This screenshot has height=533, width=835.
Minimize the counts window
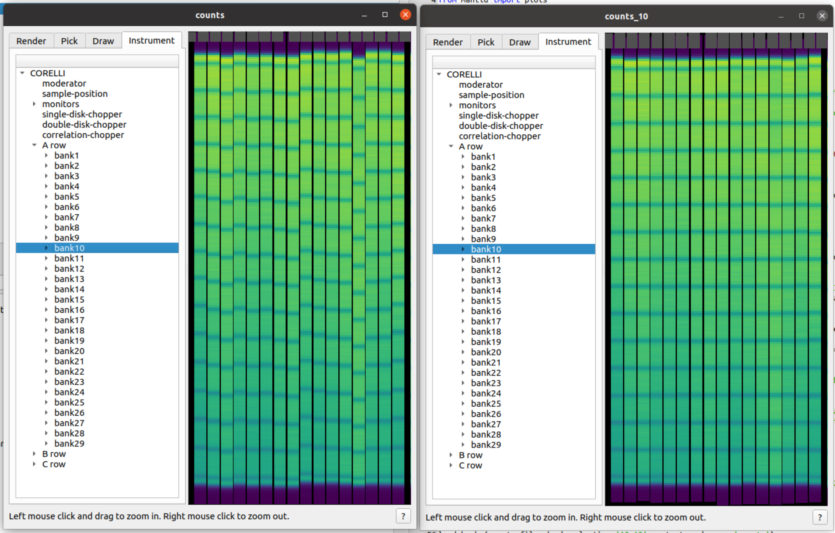pyautogui.click(x=364, y=15)
